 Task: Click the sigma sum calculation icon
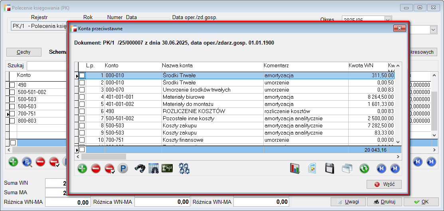167,168
